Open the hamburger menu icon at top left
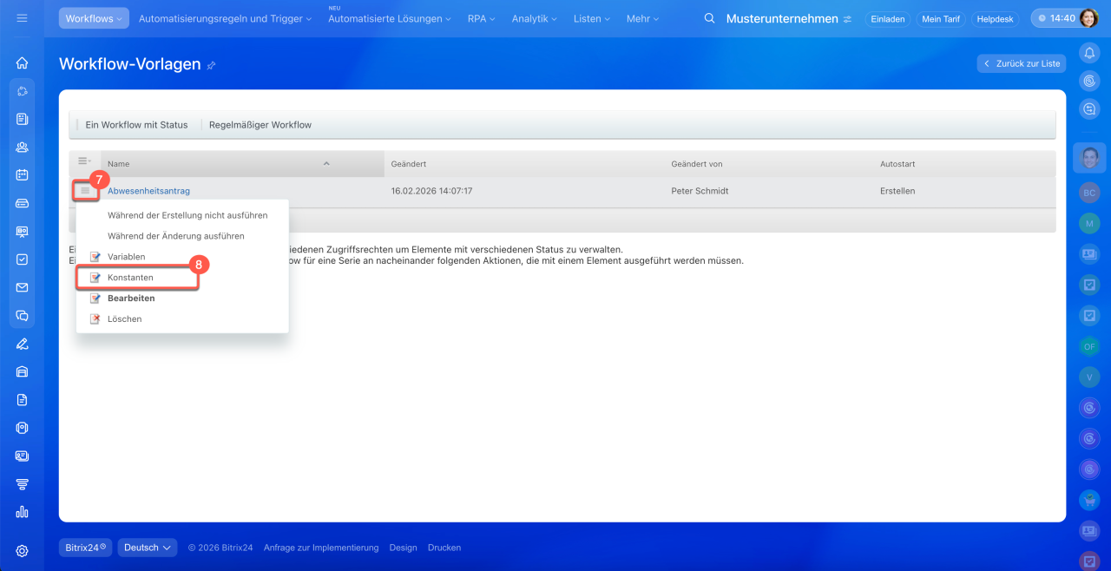Viewport: 1111px width, 571px height. click(22, 18)
